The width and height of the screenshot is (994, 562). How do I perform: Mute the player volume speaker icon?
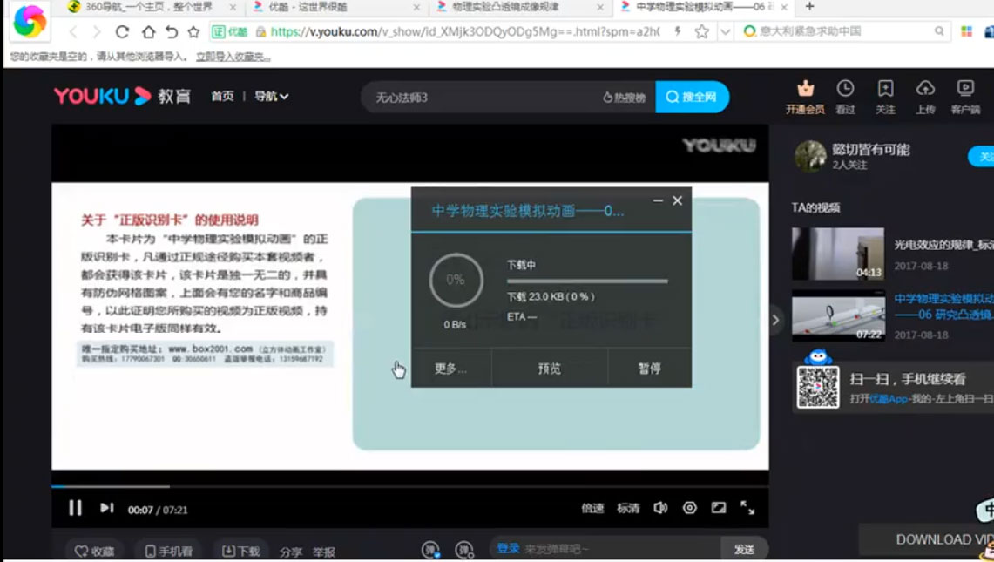(659, 507)
